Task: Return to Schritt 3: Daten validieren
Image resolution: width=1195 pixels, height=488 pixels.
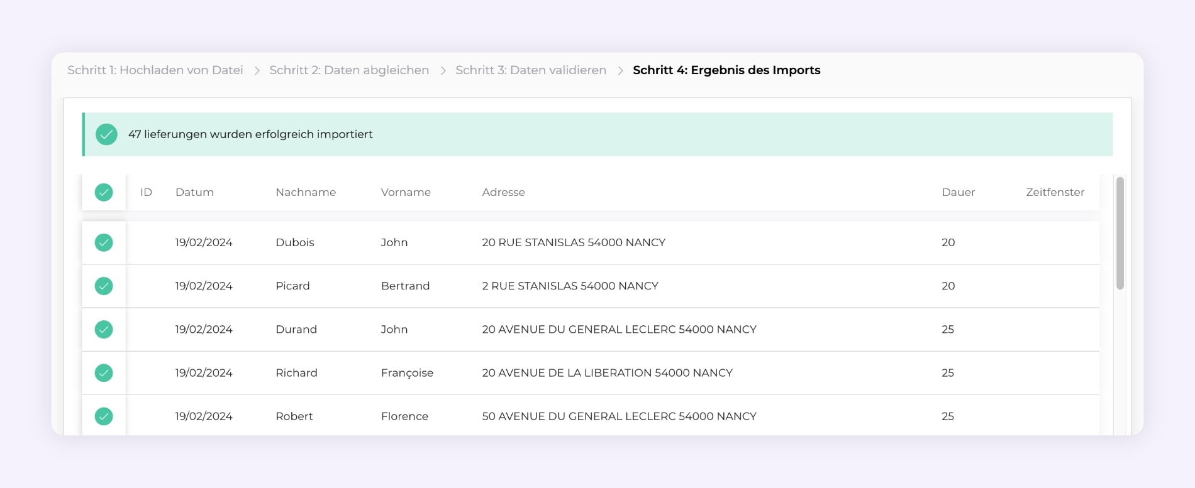Action: click(531, 70)
